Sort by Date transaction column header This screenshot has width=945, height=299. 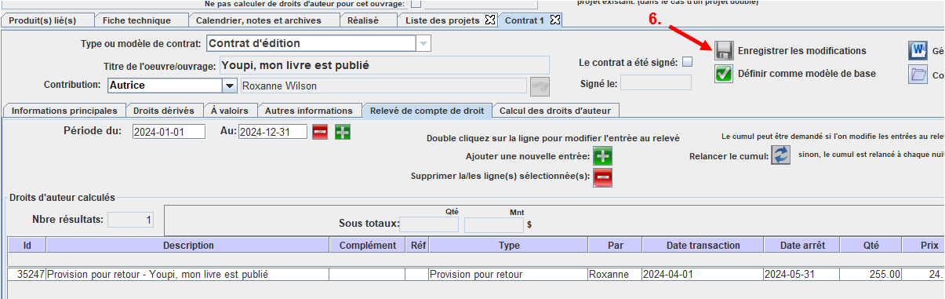(703, 246)
